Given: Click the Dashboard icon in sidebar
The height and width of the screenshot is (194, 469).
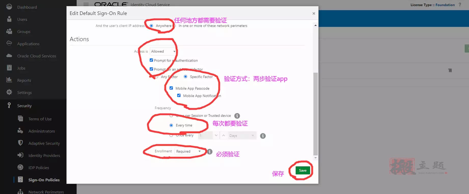Looking at the screenshot, I should 9,7.
